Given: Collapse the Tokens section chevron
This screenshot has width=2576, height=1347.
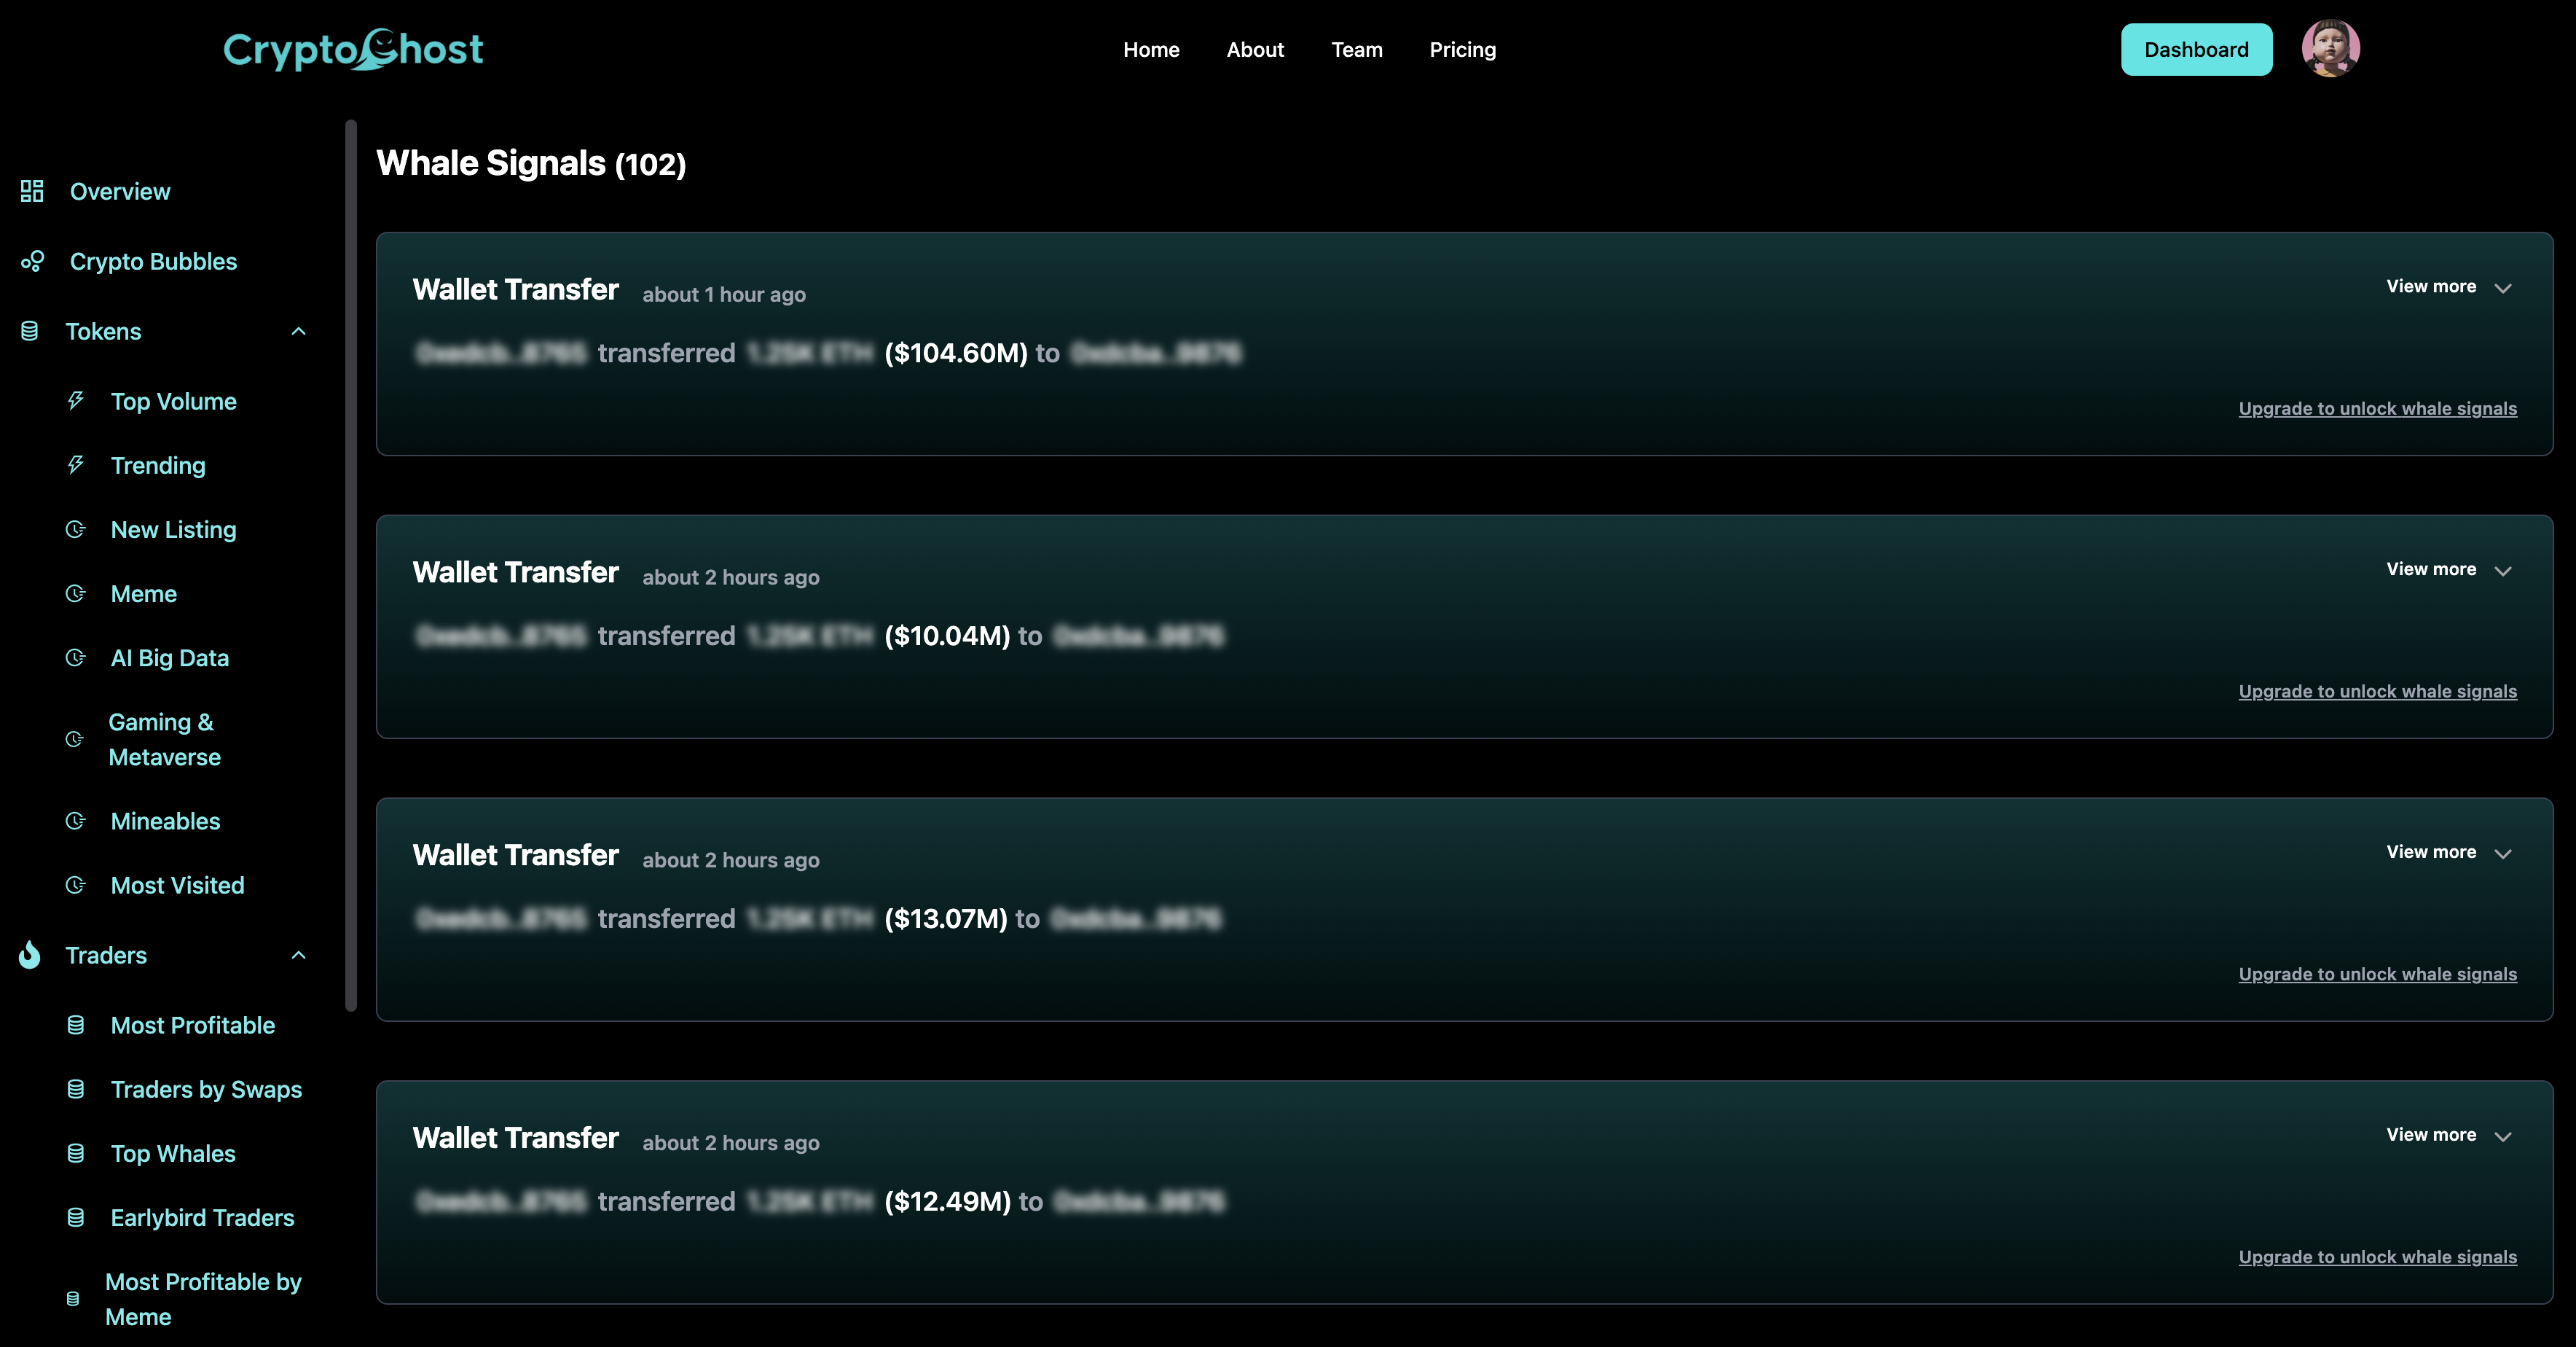Looking at the screenshot, I should [298, 331].
